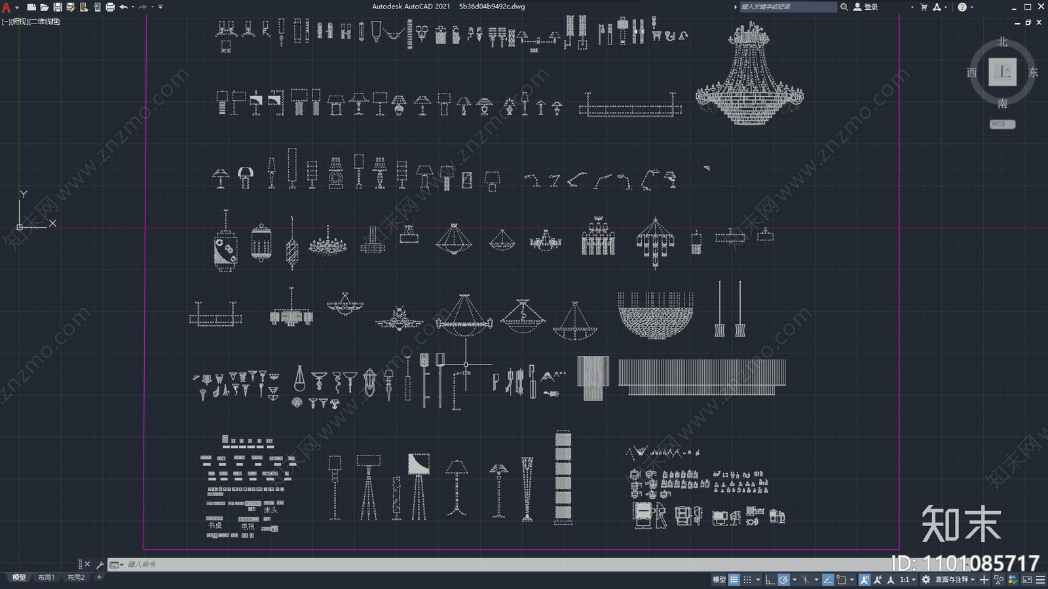This screenshot has width=1048, height=589.
Task: Open the 俯视 view control menu
Action: (x=20, y=22)
